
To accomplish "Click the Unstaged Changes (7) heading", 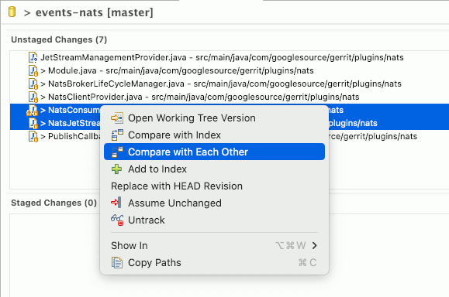I will pyautogui.click(x=59, y=39).
